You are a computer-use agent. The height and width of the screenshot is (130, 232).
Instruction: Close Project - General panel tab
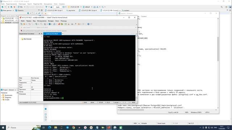point(15,90)
